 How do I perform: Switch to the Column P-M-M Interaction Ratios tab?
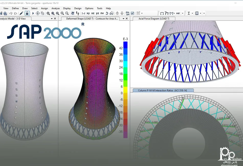pos(163,90)
